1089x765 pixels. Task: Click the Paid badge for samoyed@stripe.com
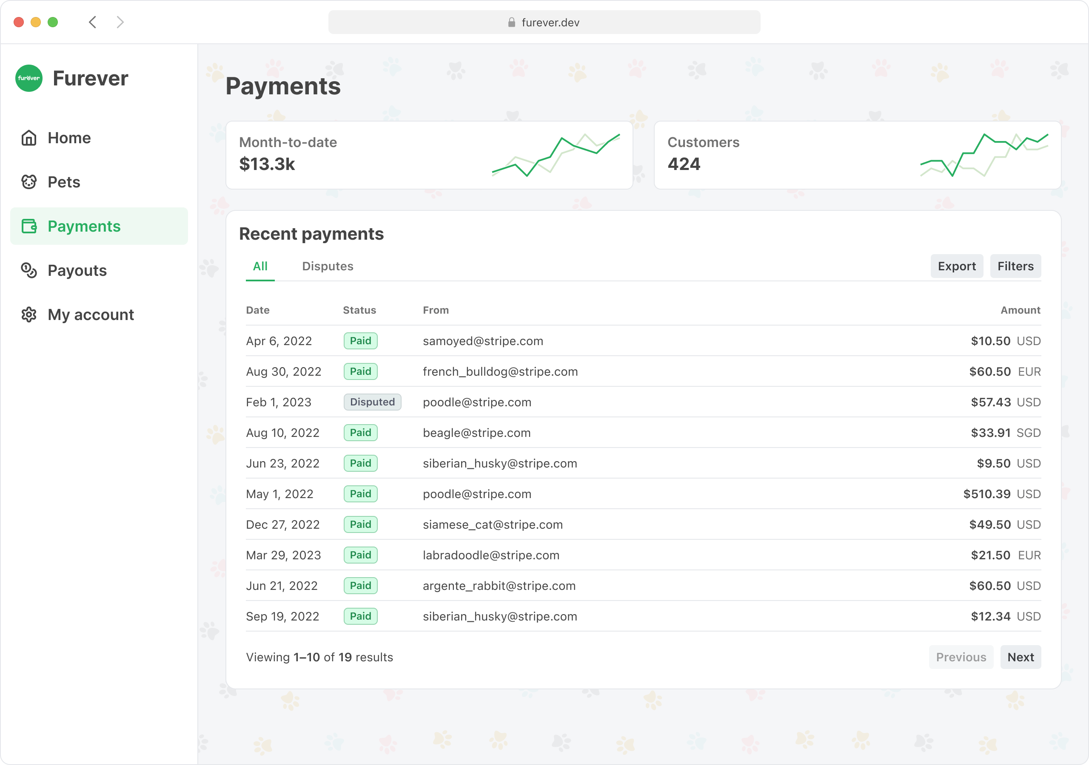tap(360, 341)
